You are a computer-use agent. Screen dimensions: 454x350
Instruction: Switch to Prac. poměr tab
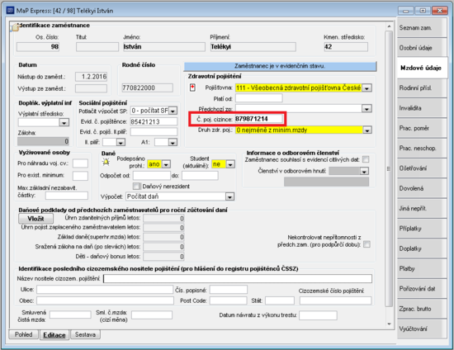[x=421, y=128]
